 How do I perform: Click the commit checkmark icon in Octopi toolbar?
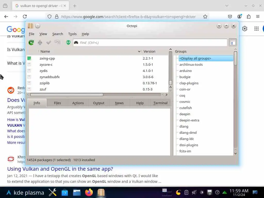pyautogui.click(x=48, y=43)
